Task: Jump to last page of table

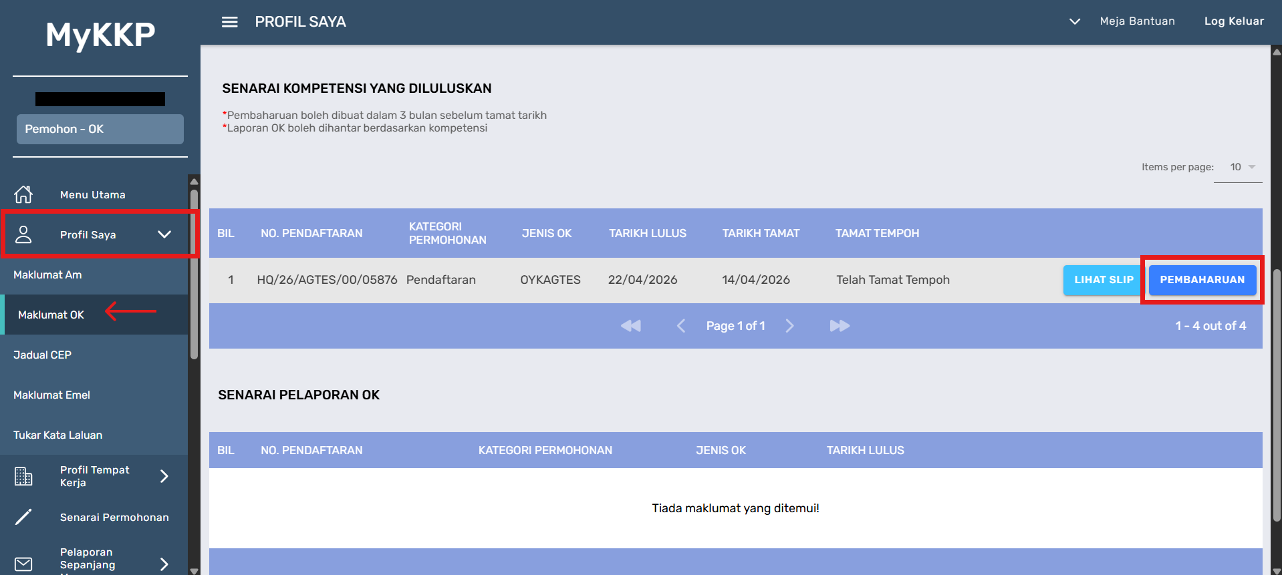Action: [840, 326]
